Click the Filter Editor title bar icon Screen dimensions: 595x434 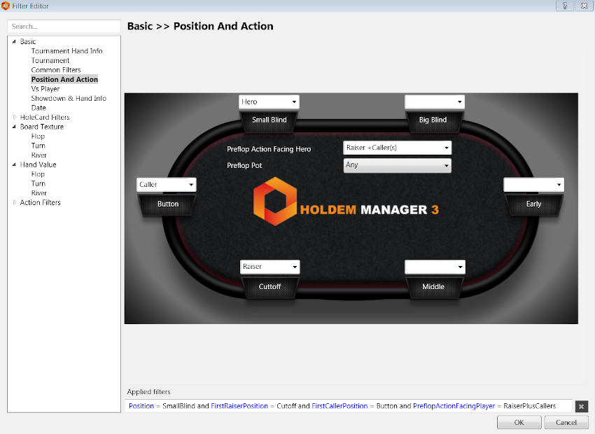click(6, 6)
